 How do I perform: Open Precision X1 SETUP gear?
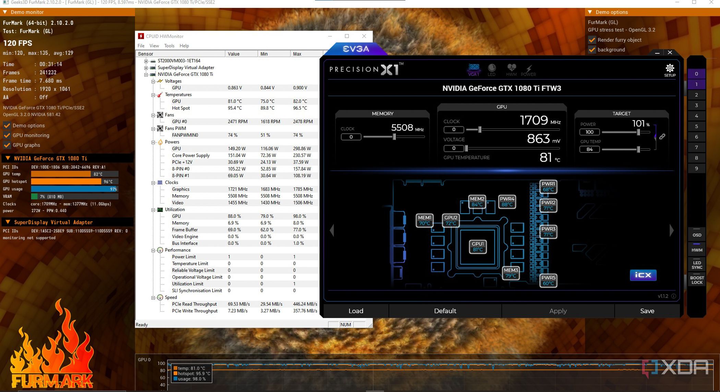670,70
